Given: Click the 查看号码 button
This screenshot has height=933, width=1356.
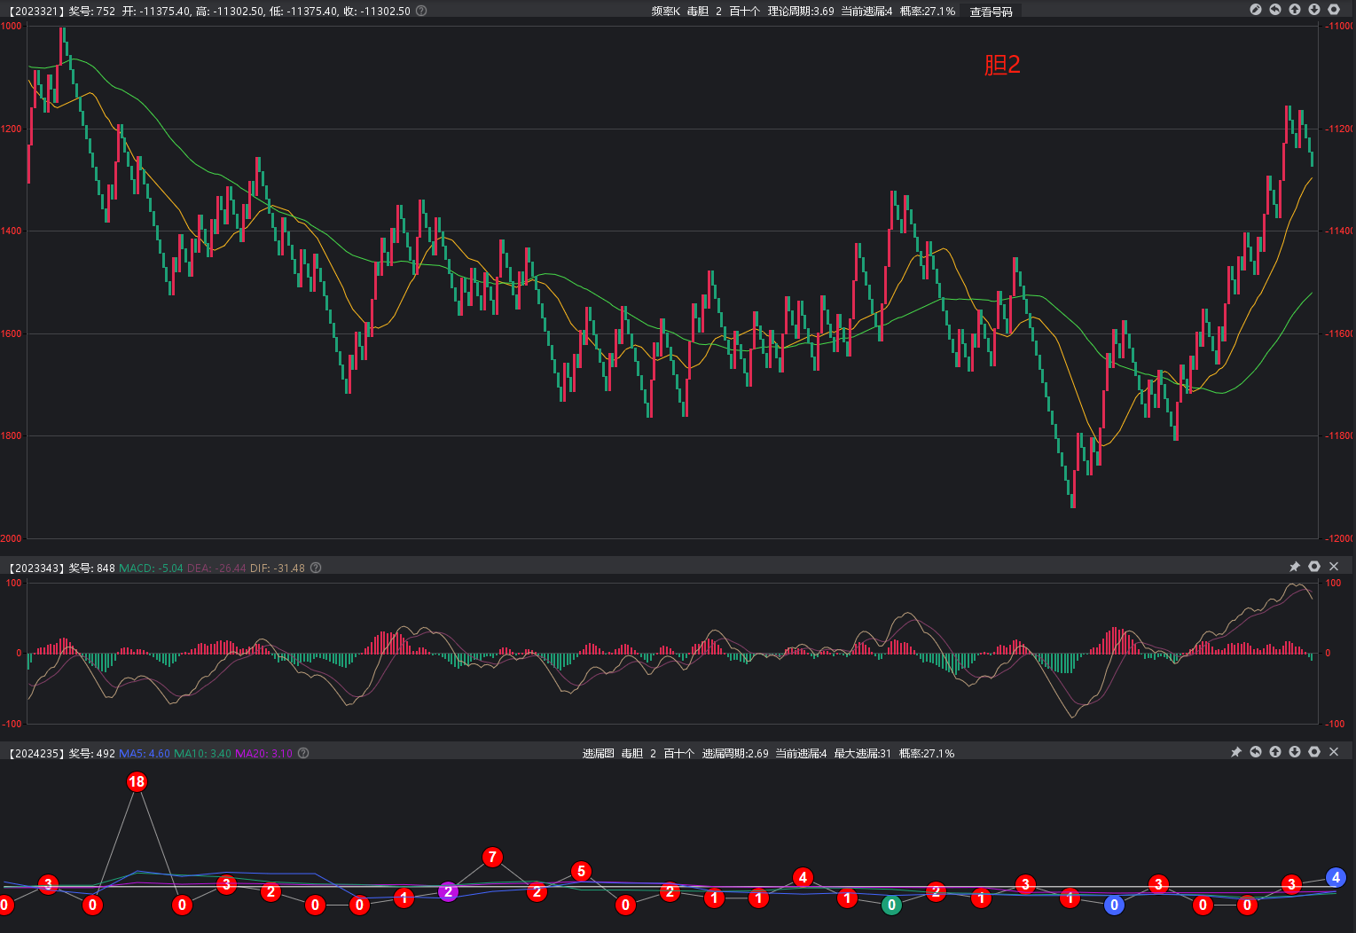Looking at the screenshot, I should pos(991,12).
